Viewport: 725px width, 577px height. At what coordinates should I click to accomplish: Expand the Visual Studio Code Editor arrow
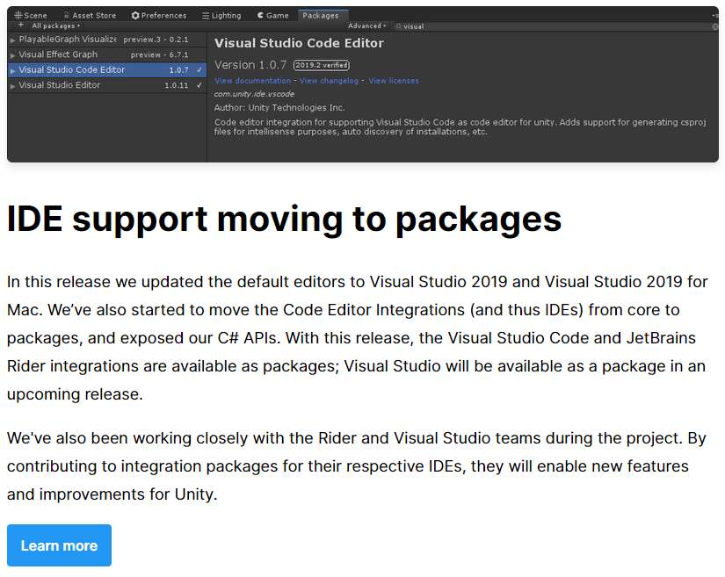[13, 70]
